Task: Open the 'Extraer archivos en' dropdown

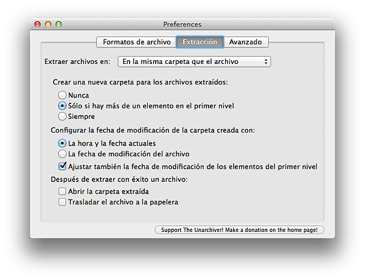Action: coord(194,61)
